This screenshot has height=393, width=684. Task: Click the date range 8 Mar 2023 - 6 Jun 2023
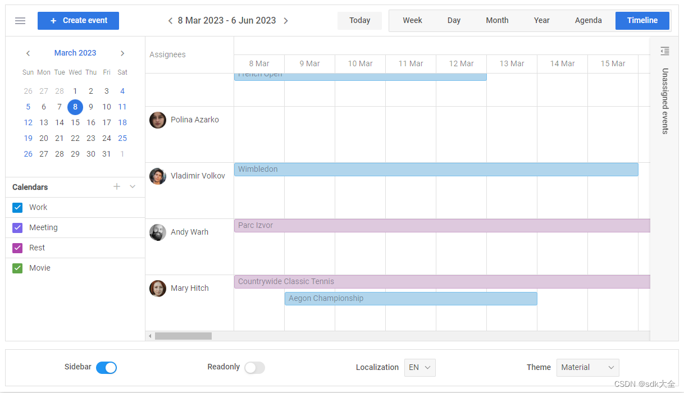click(227, 21)
